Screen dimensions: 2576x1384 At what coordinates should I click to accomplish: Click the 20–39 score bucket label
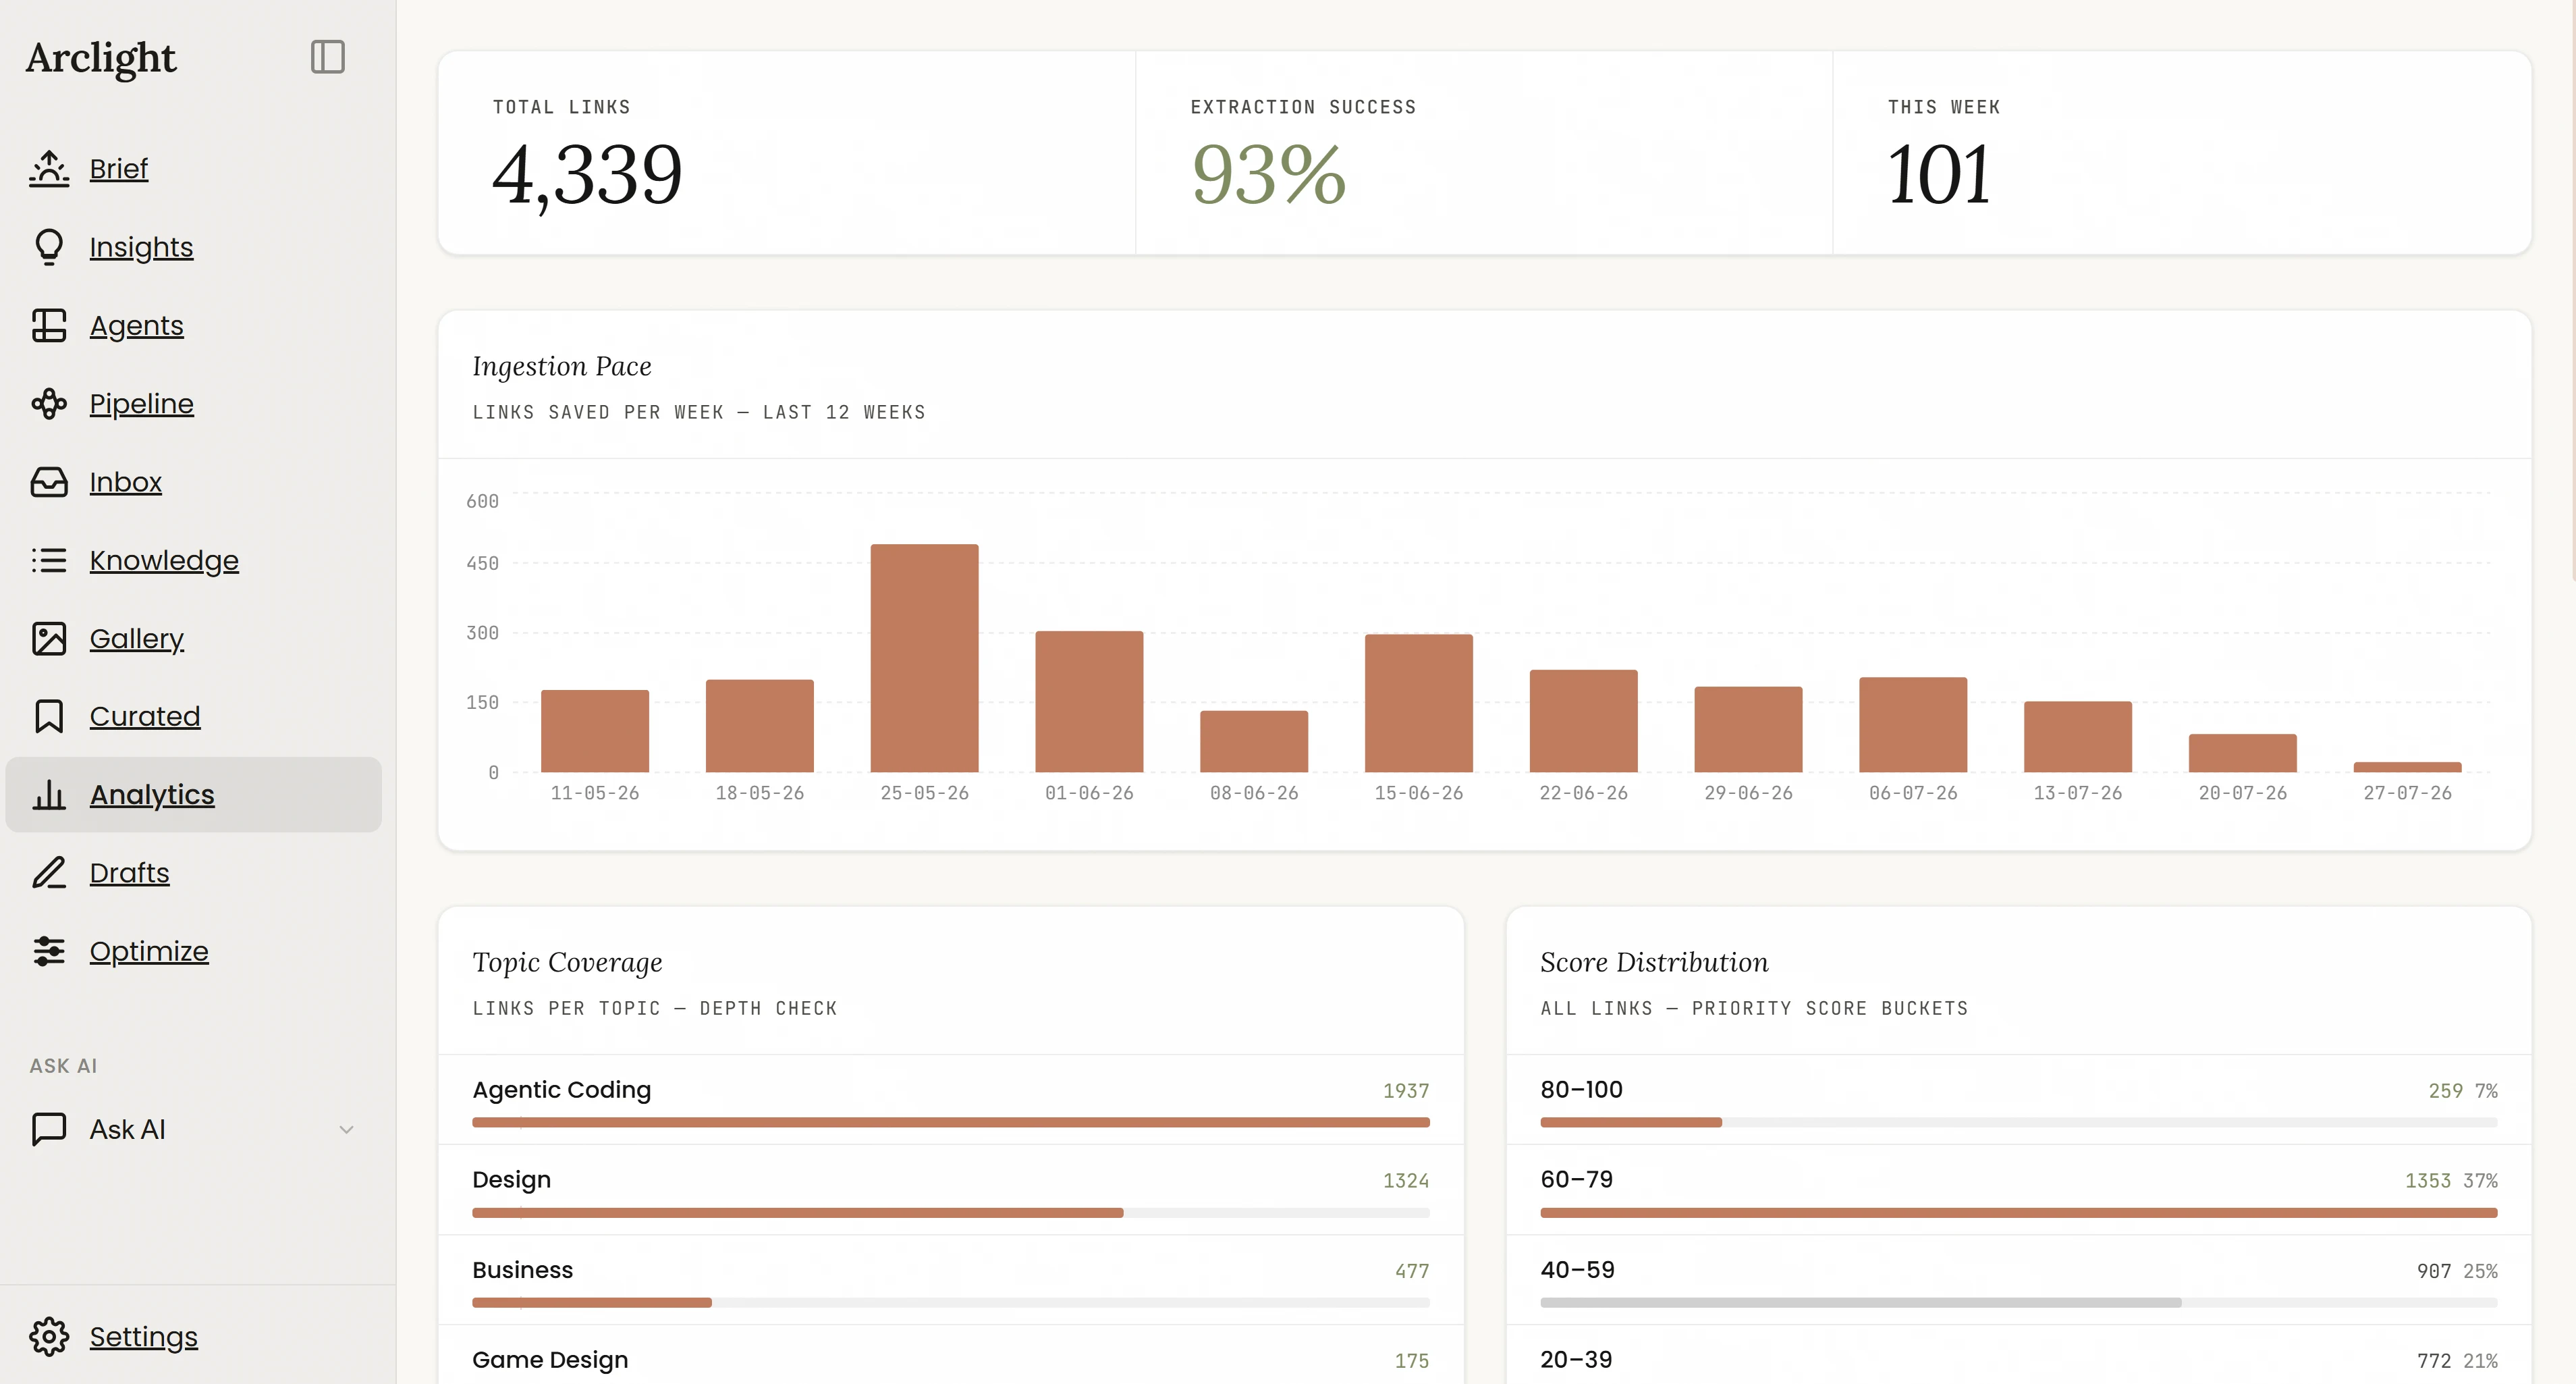[x=1576, y=1360]
